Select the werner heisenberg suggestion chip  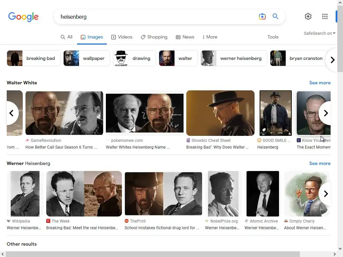[x=234, y=58]
